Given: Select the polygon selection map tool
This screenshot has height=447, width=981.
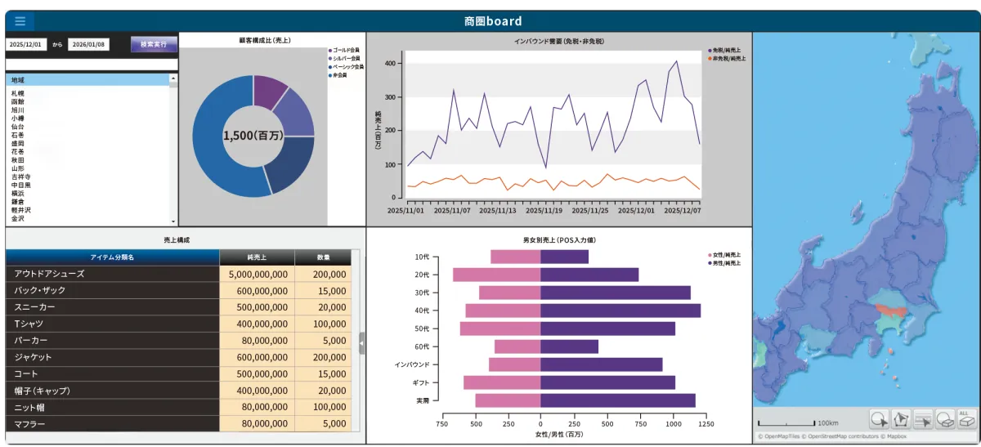Looking at the screenshot, I should coord(901,419).
